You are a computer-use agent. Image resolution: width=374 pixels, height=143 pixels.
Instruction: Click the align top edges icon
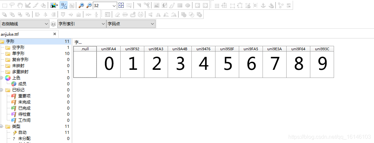tap(63, 15)
